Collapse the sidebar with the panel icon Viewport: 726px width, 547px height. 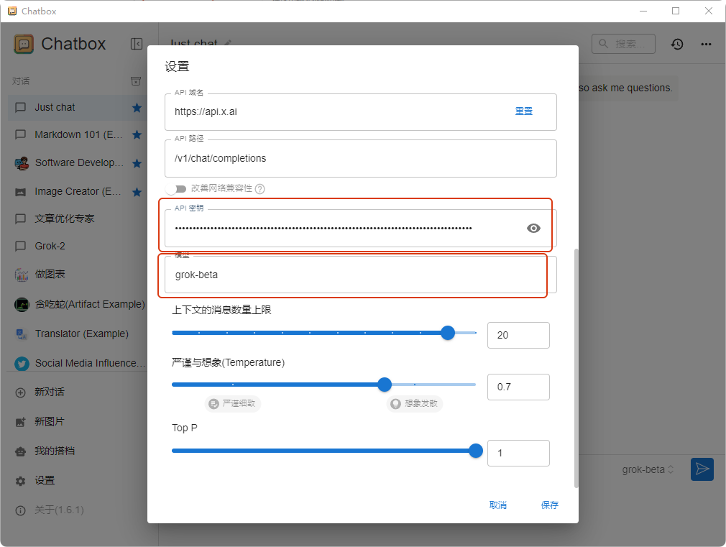point(137,44)
